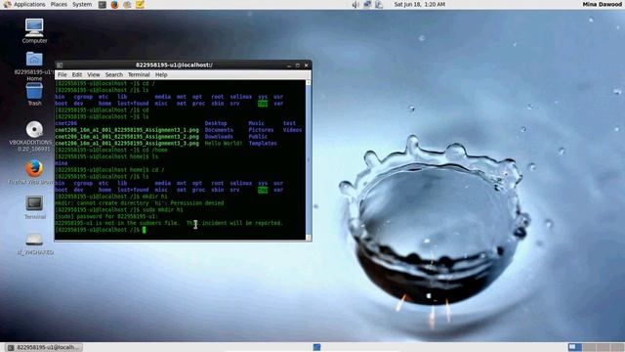
Task: Open the Places menu
Action: 59,4
